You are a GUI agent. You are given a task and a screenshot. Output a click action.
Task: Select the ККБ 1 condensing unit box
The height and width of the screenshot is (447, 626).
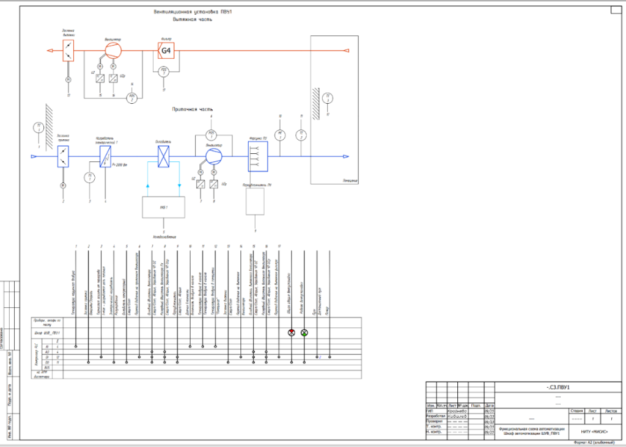pos(163,208)
